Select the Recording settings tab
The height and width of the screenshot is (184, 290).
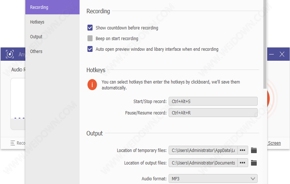pos(52,7)
